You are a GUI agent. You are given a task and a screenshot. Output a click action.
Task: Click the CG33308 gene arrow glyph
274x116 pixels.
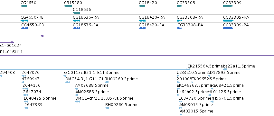click(179, 6)
